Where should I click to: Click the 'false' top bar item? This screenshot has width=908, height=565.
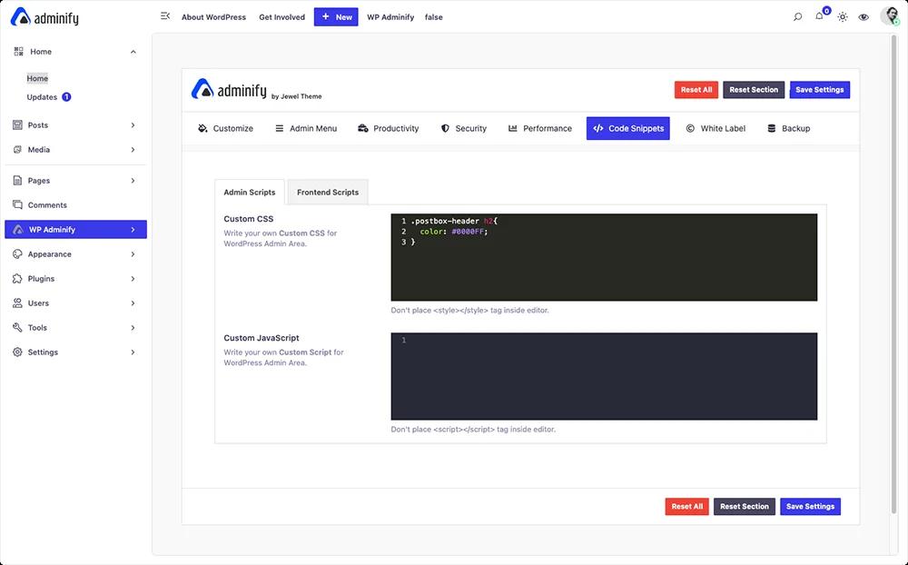(434, 17)
